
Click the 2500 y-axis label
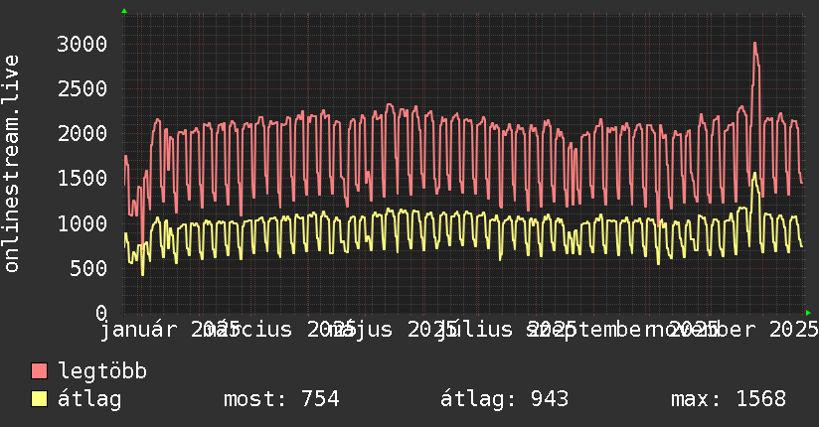82,88
